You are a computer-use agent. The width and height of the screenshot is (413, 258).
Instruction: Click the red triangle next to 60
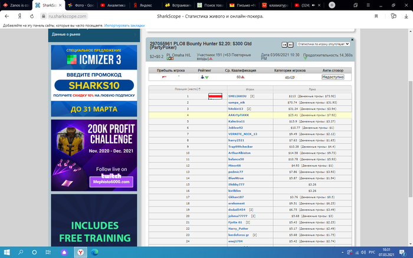coord(242,77)
